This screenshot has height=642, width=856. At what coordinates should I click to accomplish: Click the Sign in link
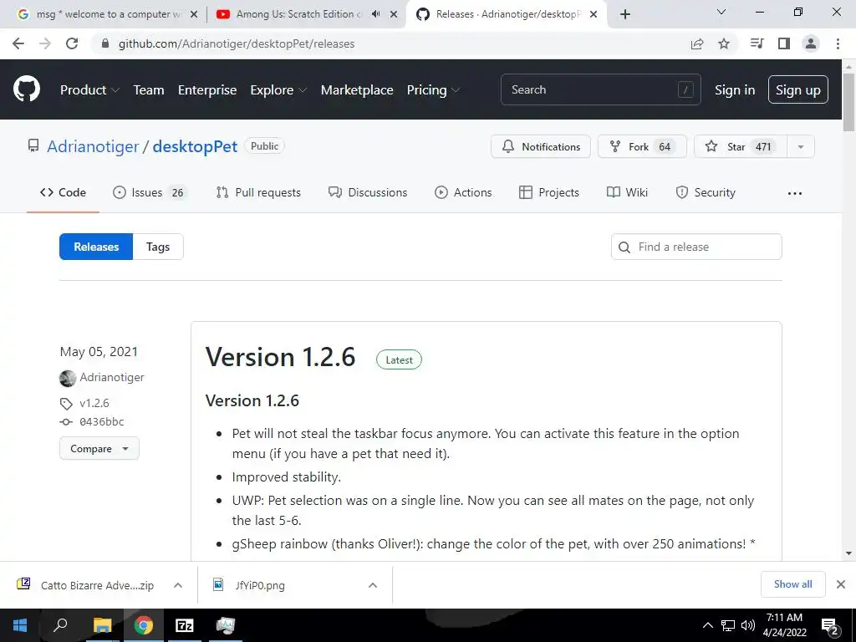point(735,90)
